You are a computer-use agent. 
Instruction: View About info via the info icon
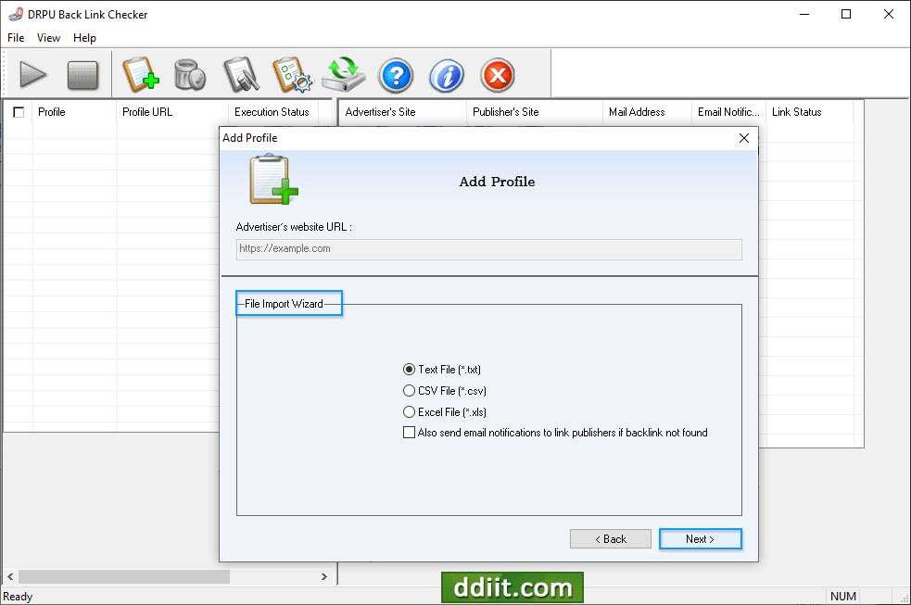click(x=446, y=75)
